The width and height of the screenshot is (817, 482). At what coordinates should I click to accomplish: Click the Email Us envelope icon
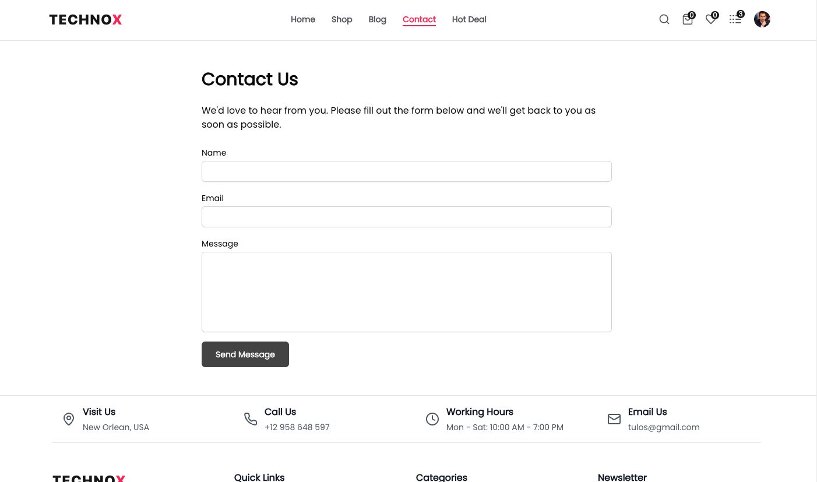pyautogui.click(x=614, y=419)
